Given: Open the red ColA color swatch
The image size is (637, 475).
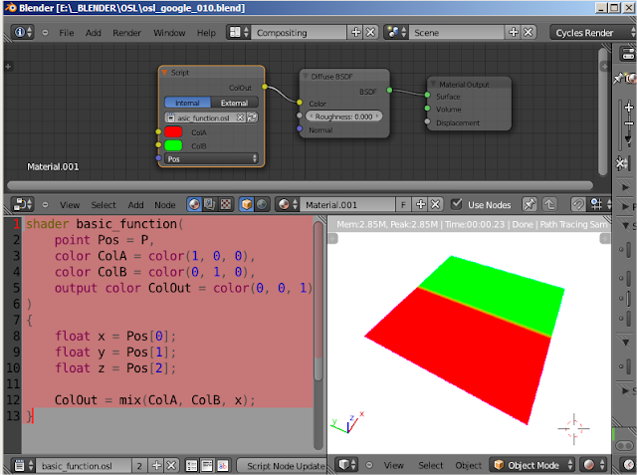Looking at the screenshot, I should pyautogui.click(x=173, y=132).
